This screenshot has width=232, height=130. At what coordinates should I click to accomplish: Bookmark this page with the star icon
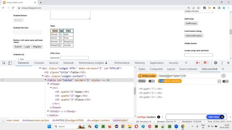(x=198, y=8)
